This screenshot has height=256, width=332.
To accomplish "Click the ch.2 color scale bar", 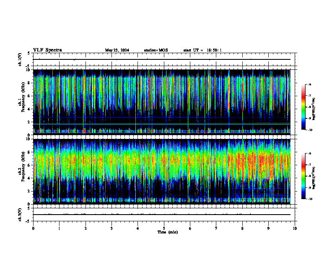I will pyautogui.click(x=303, y=176).
